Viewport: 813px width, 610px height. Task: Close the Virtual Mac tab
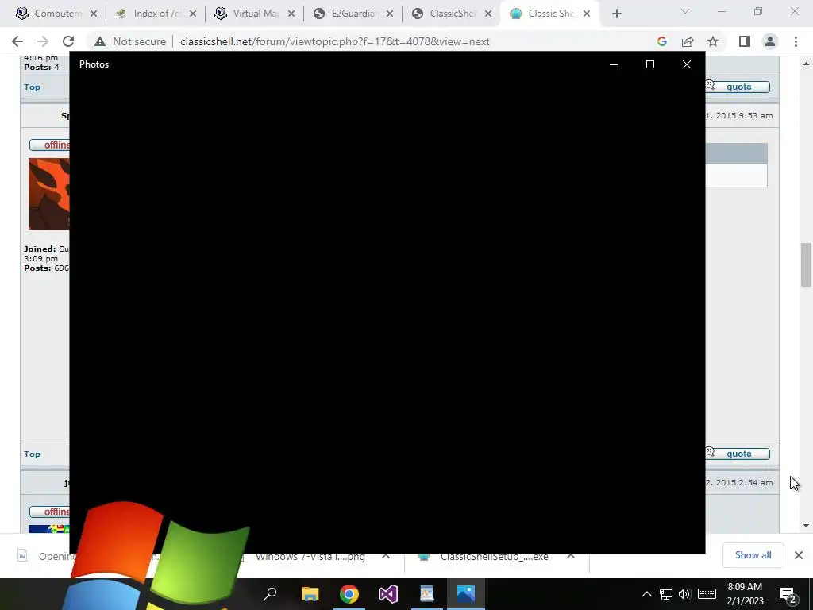291,14
